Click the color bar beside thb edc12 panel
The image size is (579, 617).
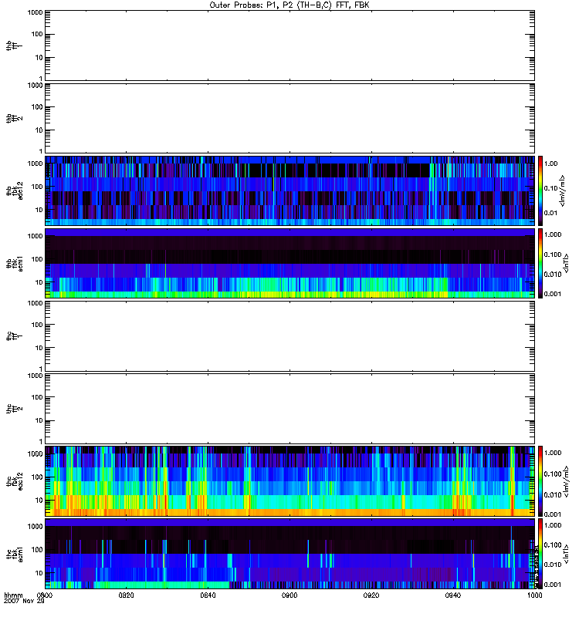pyautogui.click(x=540, y=190)
